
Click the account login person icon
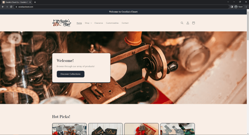pos(188,23)
